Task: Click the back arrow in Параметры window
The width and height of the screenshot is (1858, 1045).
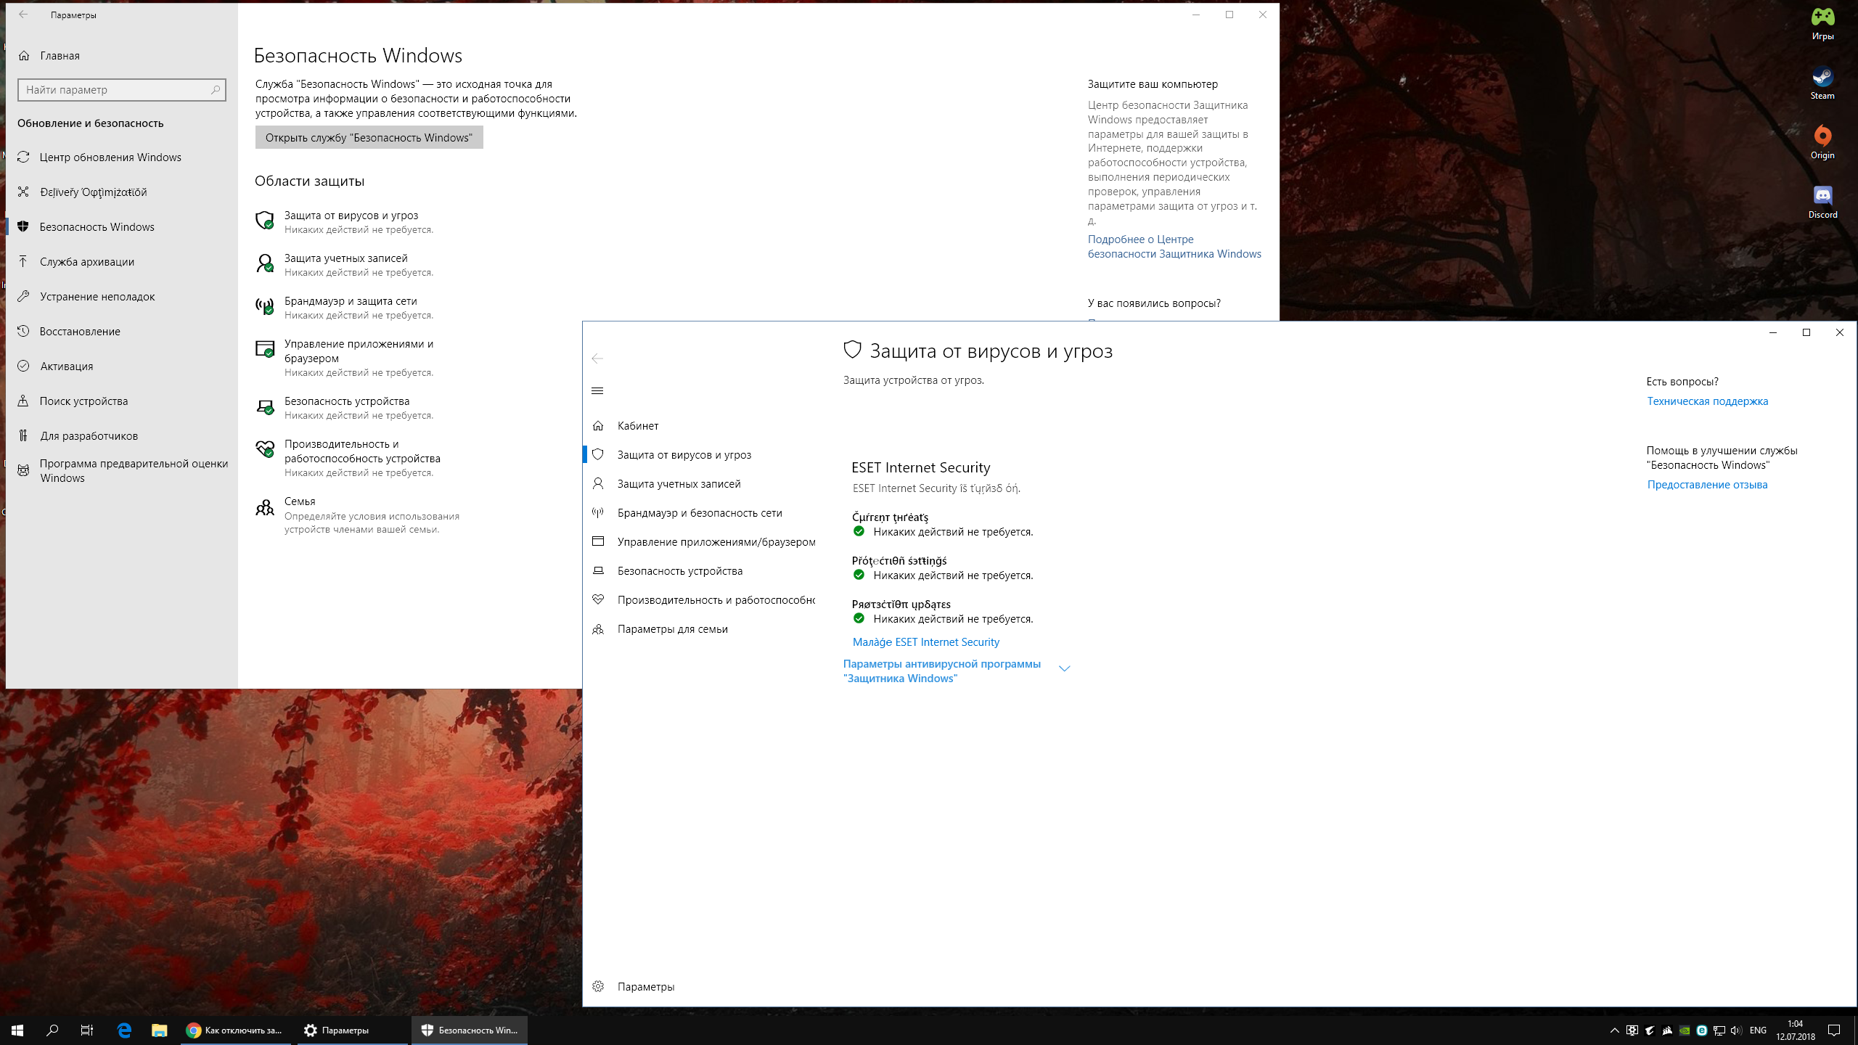Action: point(23,15)
